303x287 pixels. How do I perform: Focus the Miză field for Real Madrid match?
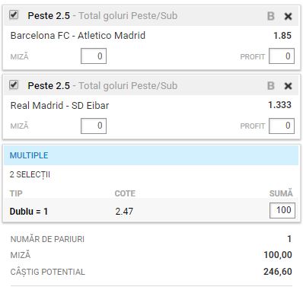[94, 126]
